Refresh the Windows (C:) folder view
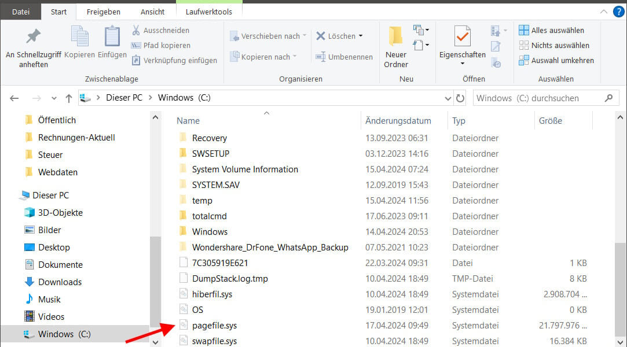Image resolution: width=627 pixels, height=347 pixels. pyautogui.click(x=460, y=98)
